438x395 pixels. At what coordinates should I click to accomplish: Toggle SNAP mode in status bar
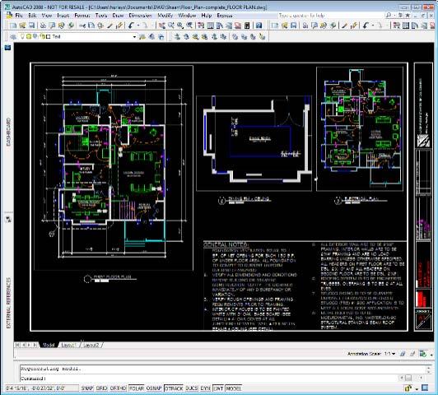(87, 388)
